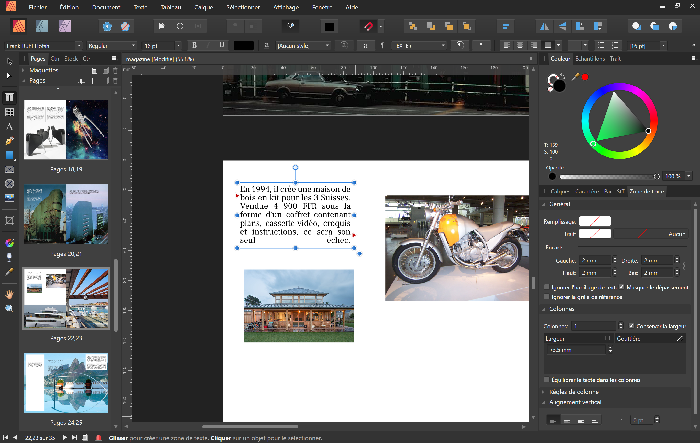Select the Picture Frame Rectangle tool
The width and height of the screenshot is (700, 443).
pyautogui.click(x=9, y=170)
